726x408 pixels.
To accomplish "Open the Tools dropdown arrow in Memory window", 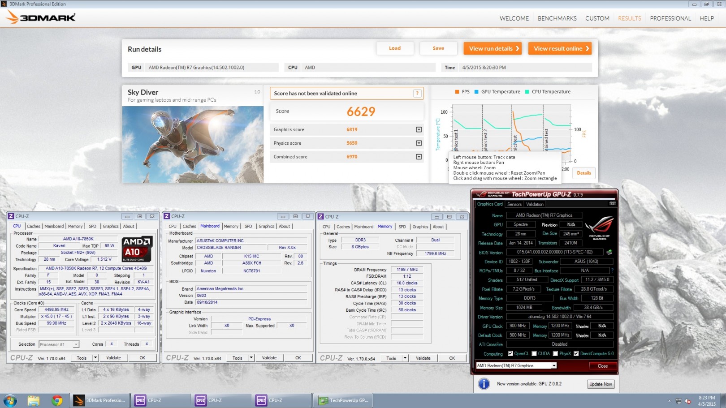I will tap(405, 358).
